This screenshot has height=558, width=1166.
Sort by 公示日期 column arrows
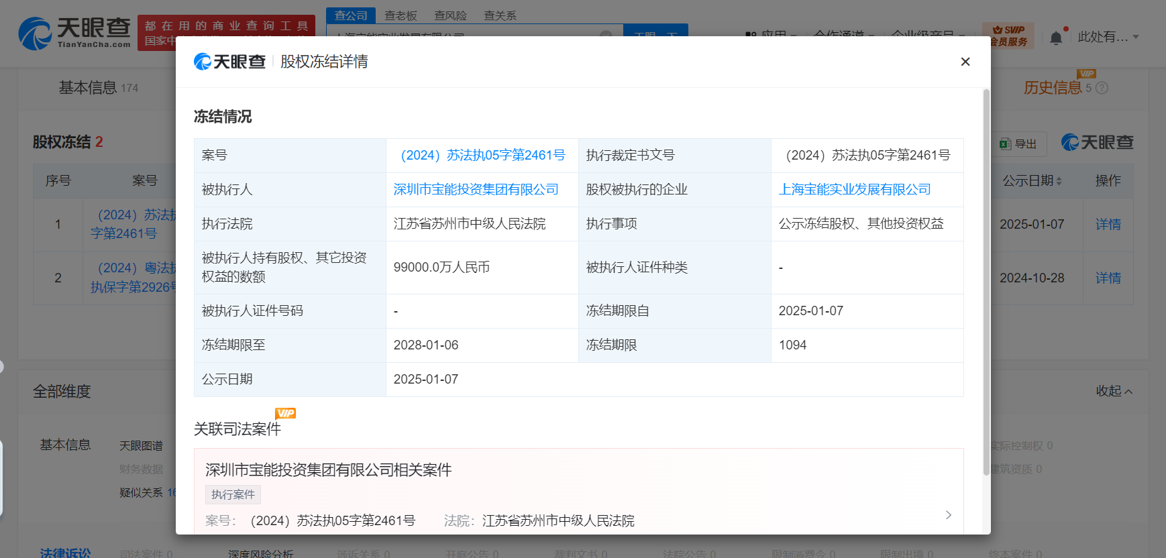tap(1059, 181)
